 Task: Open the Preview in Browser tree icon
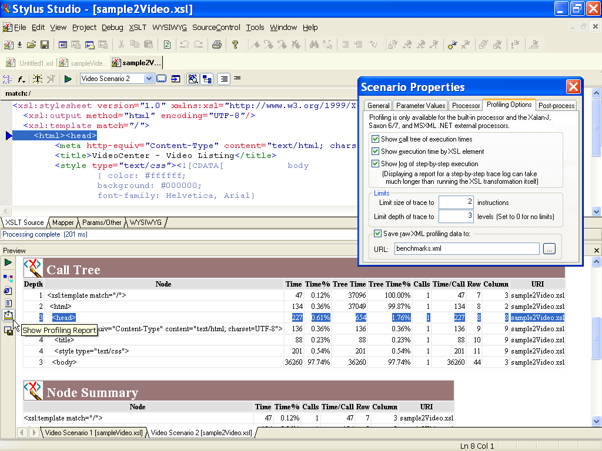[x=8, y=277]
